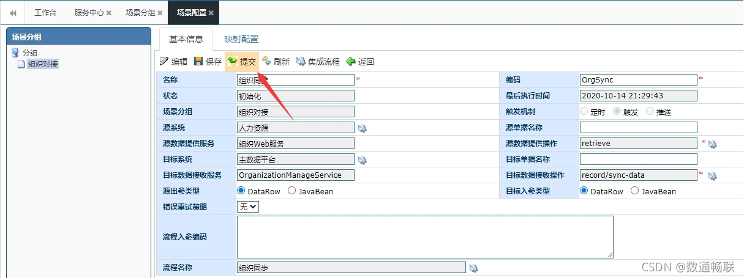
Task: Select the 触发 trigger radio button
Action: tap(617, 112)
